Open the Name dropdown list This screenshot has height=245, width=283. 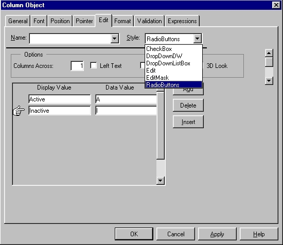tap(114, 38)
